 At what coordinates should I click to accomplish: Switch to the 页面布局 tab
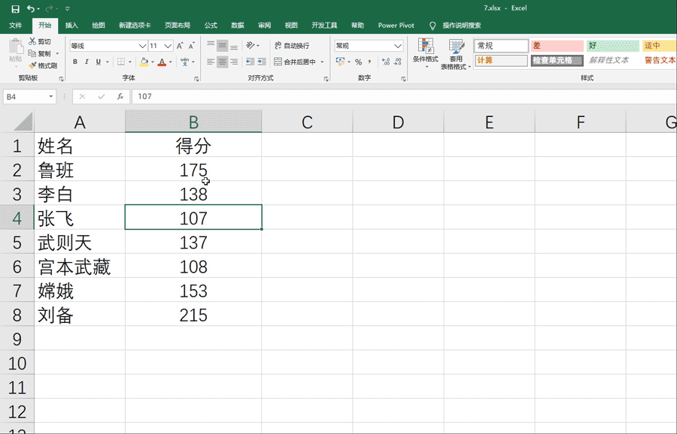pos(178,26)
